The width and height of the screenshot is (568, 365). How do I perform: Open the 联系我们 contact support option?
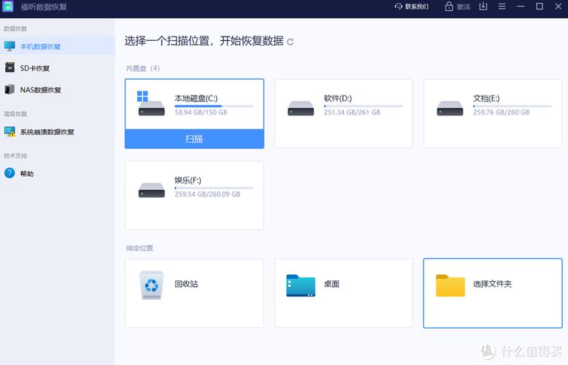tap(412, 7)
